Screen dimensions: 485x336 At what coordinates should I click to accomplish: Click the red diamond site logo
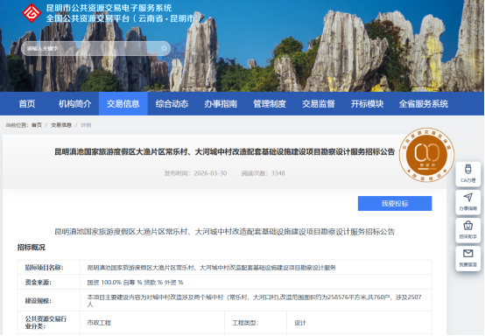coord(32,13)
